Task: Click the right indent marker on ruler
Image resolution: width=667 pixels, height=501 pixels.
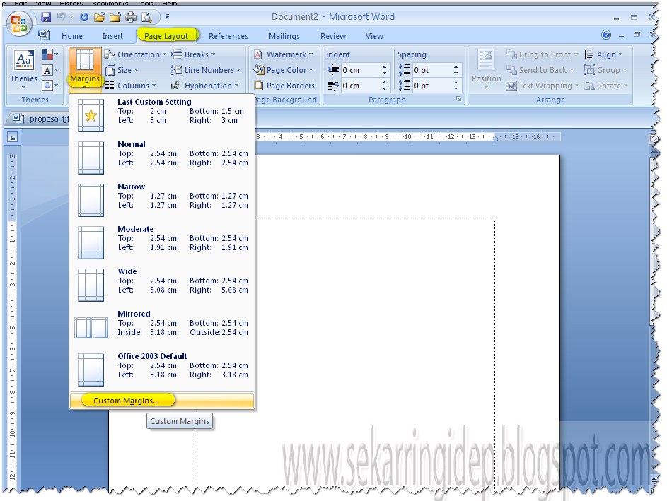Action: [494, 138]
